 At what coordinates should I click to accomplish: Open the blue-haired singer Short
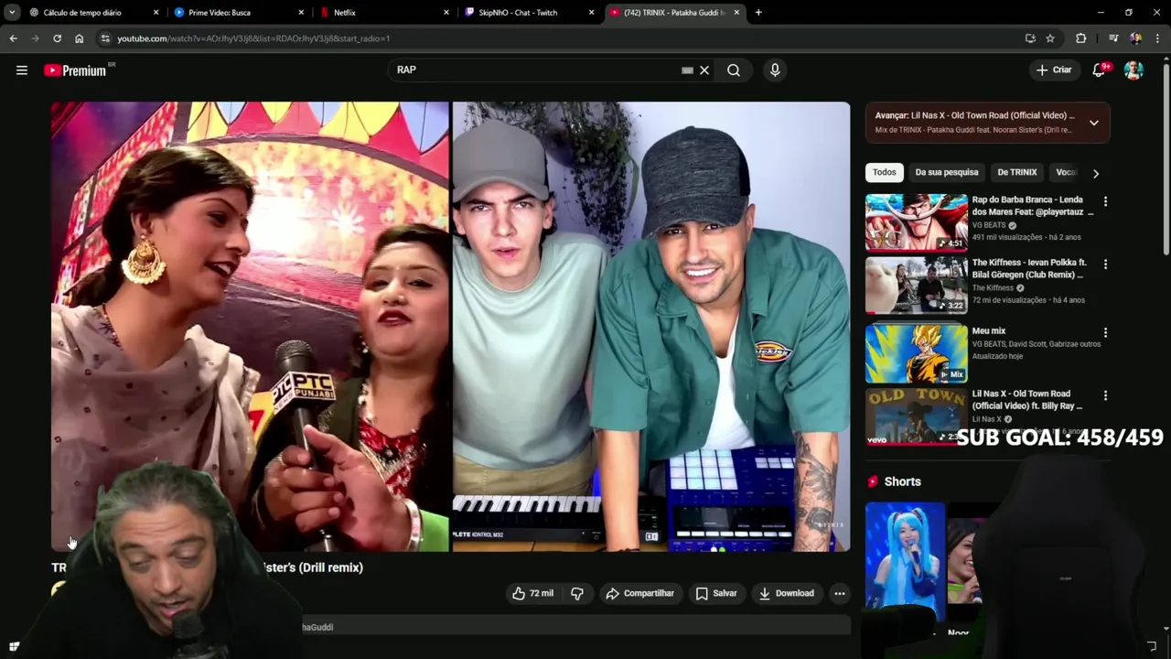tap(905, 561)
